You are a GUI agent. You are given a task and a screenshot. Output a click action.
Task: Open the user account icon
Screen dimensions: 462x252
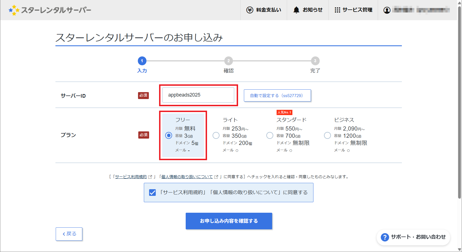pos(387,10)
